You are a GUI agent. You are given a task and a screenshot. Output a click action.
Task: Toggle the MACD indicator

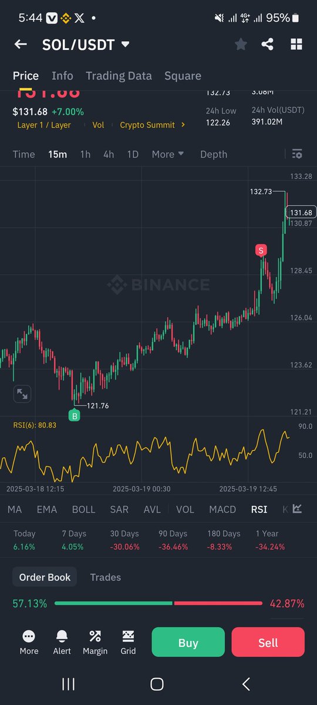pyautogui.click(x=222, y=509)
